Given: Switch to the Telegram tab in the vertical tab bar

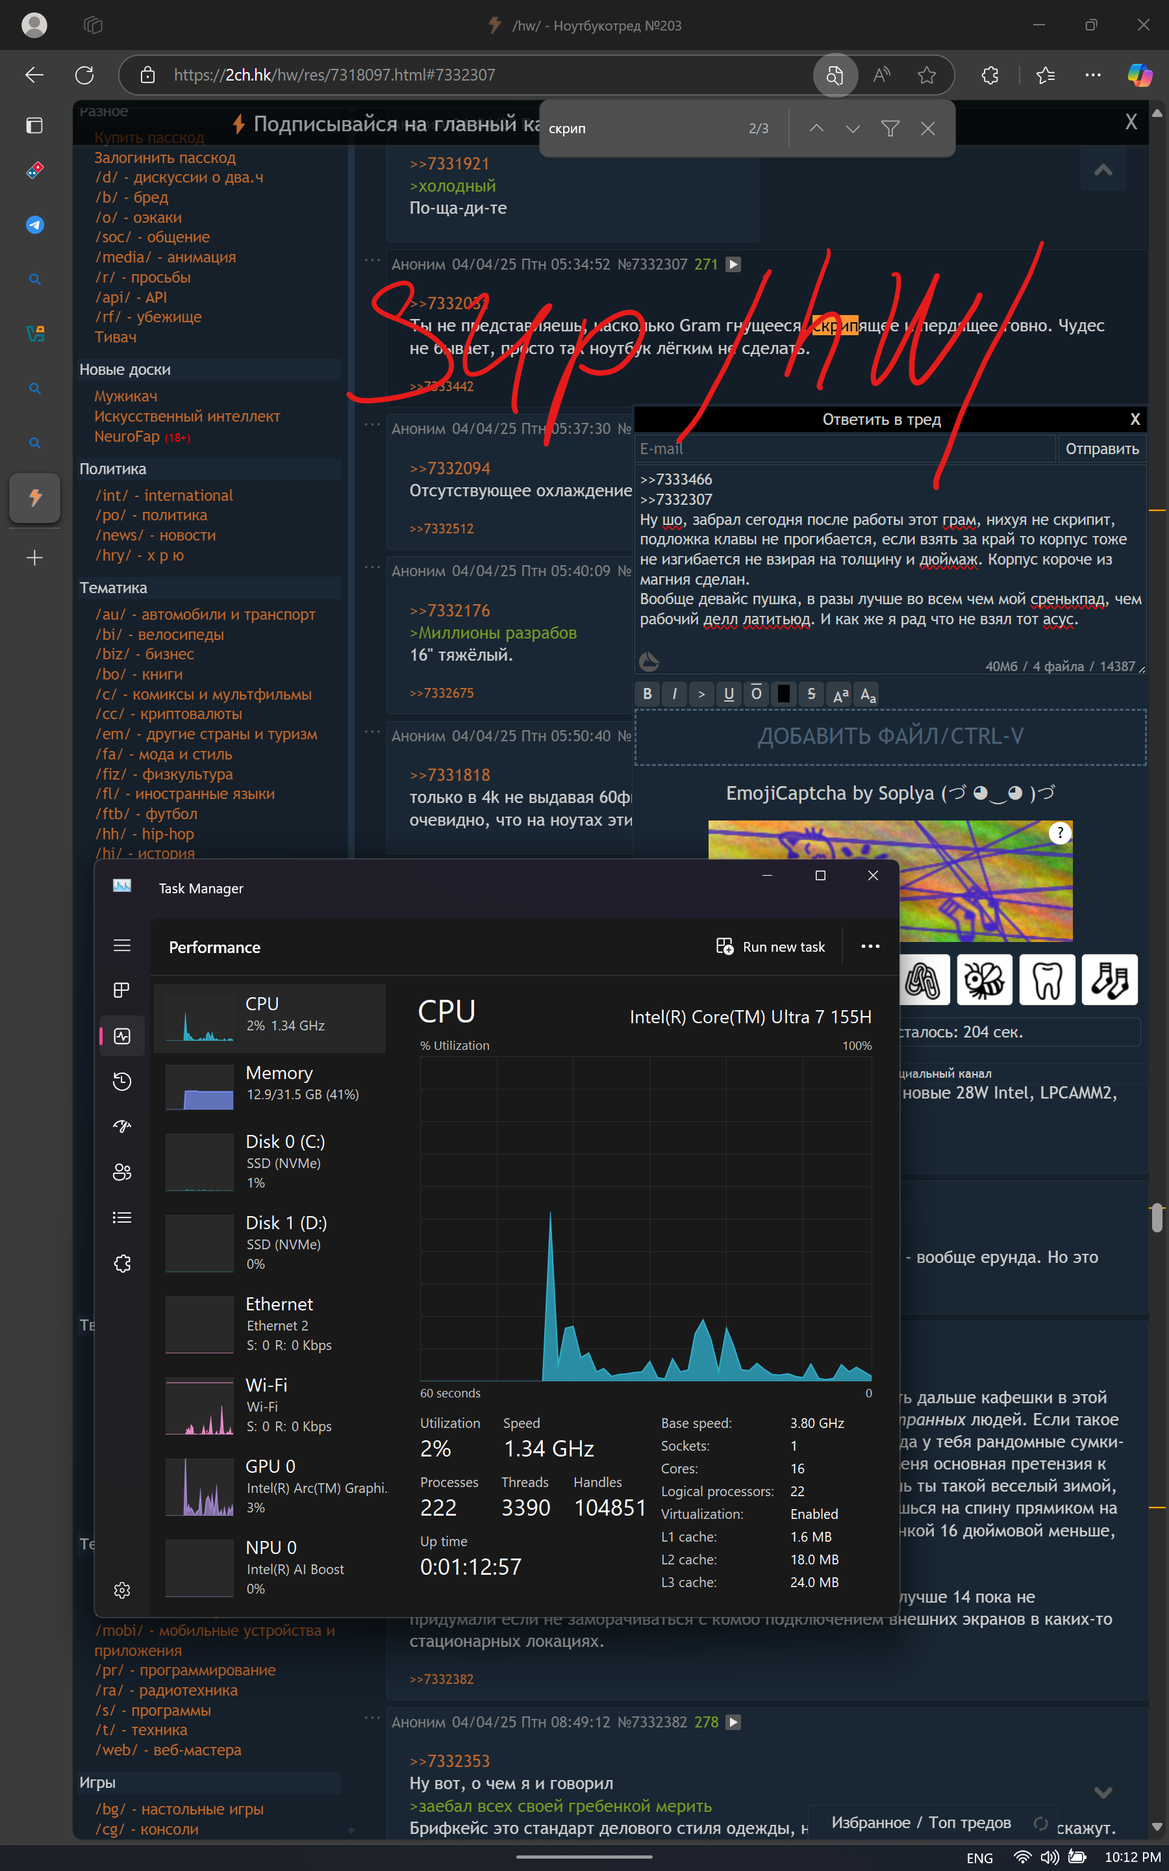Looking at the screenshot, I should click(x=35, y=225).
